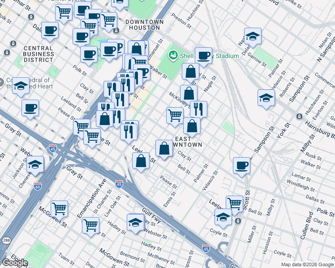Screen dimensions: 335x268
Task: Click the Hutchins St label
Action: 195,10
